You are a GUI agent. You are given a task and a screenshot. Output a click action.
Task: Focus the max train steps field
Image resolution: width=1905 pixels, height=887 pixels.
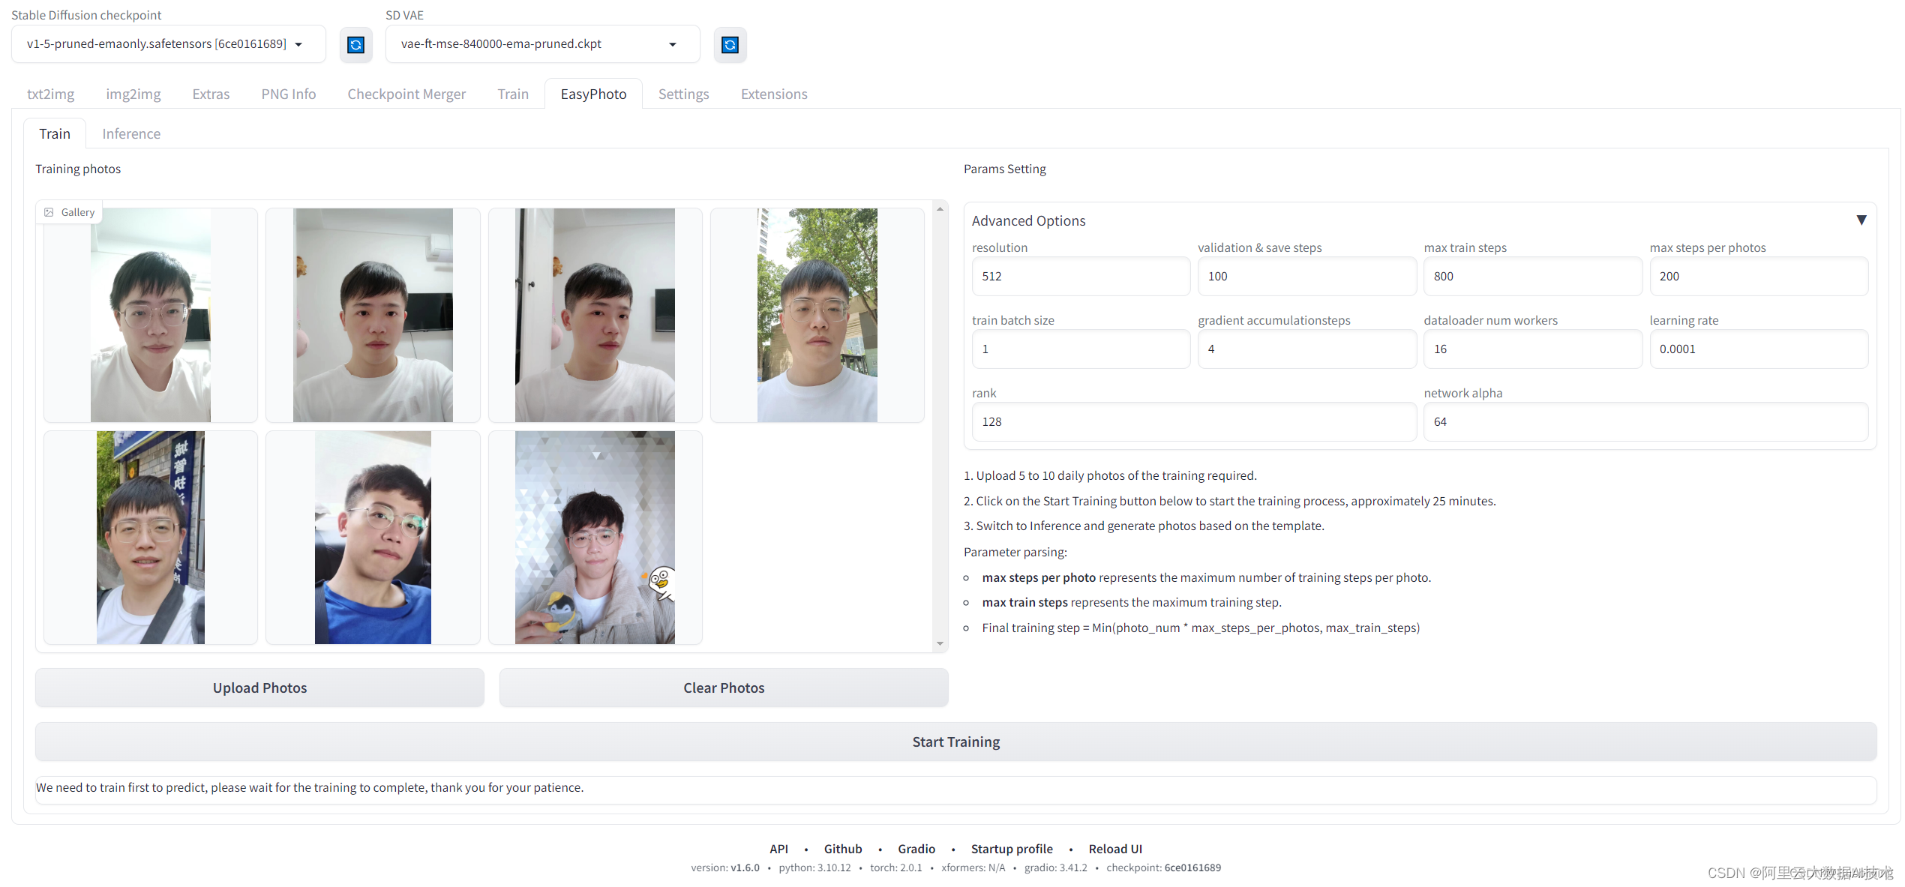click(1531, 277)
